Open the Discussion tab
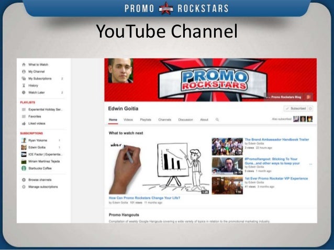 tap(185, 120)
